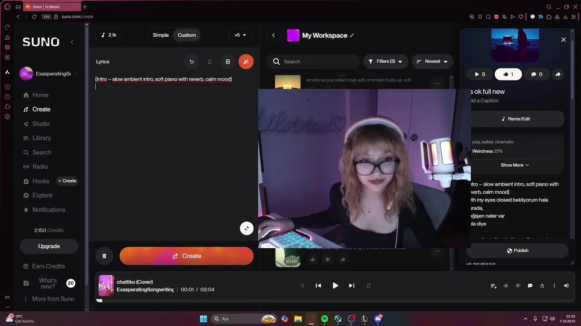Image resolution: width=581 pixels, height=326 pixels.
Task: Open Studio from the sidebar
Action: [x=36, y=124]
